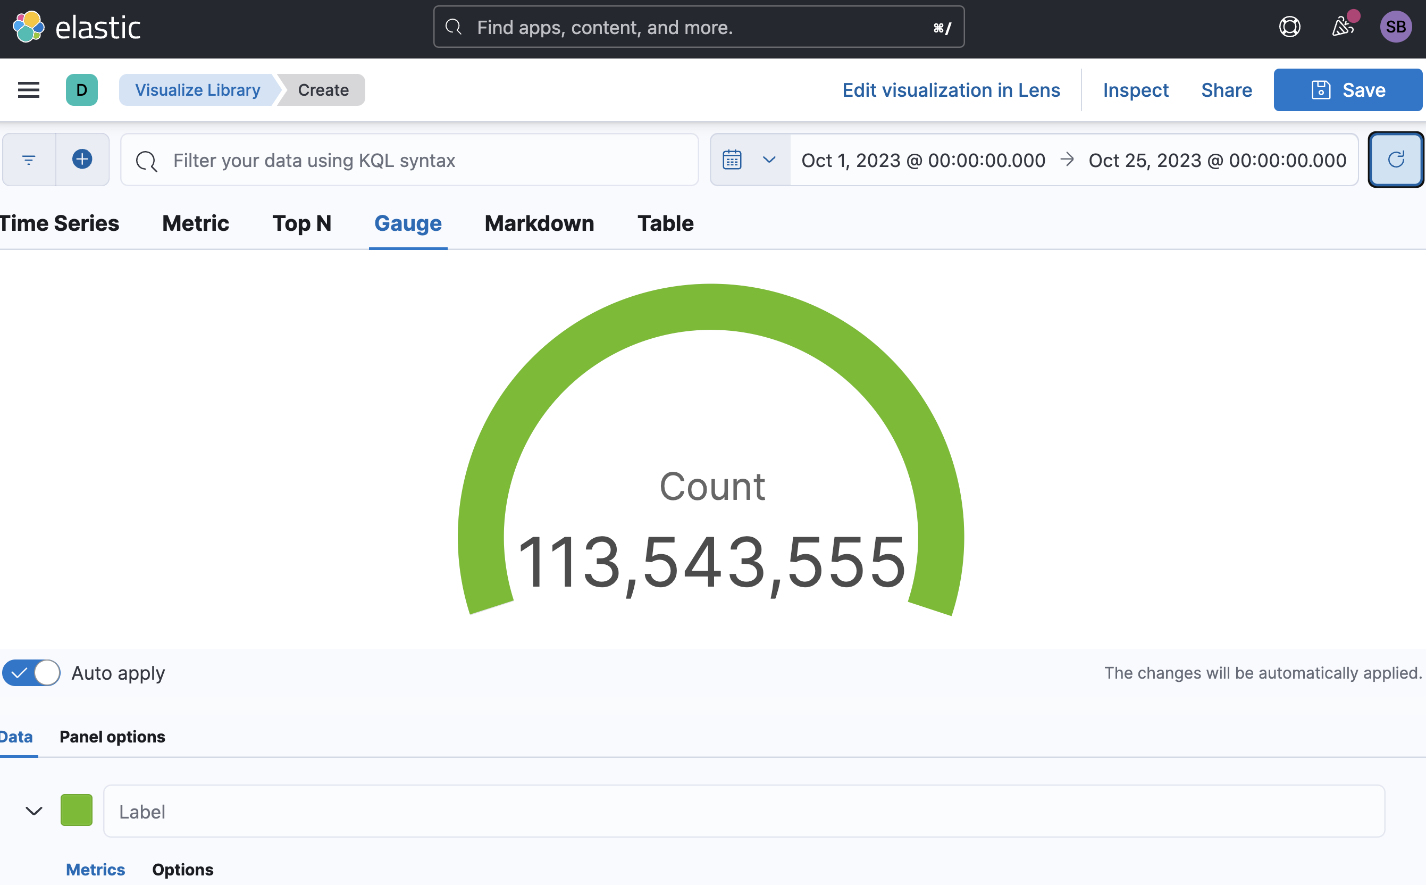The height and width of the screenshot is (885, 1426).
Task: Toggle the Auto apply switch
Action: coord(31,673)
